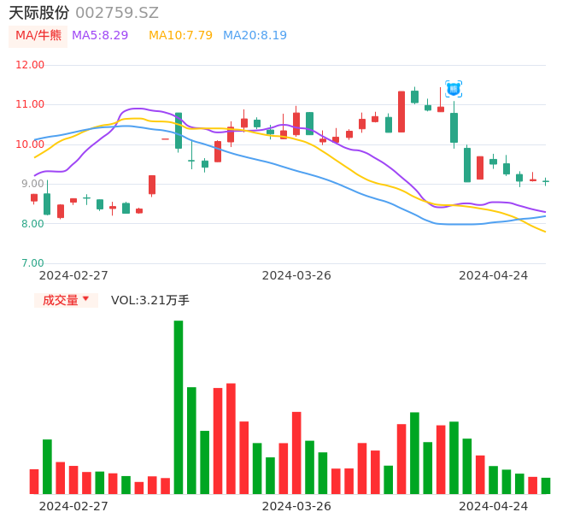Toggle the MA10:7.79 legend label

[x=180, y=36]
